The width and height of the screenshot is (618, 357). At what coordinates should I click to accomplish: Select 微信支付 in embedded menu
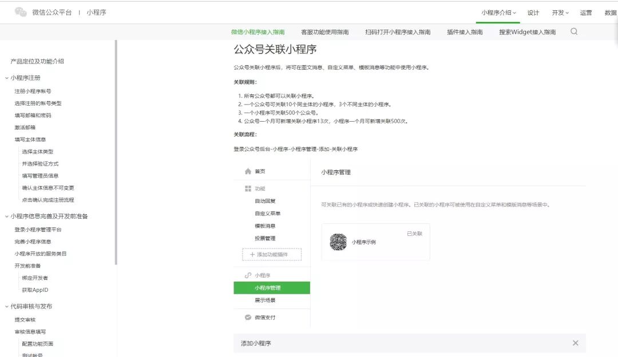[265, 317]
